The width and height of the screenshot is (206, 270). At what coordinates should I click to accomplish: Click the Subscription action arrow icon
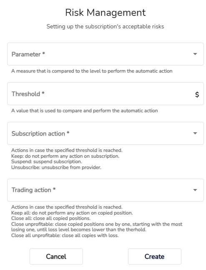click(x=195, y=133)
